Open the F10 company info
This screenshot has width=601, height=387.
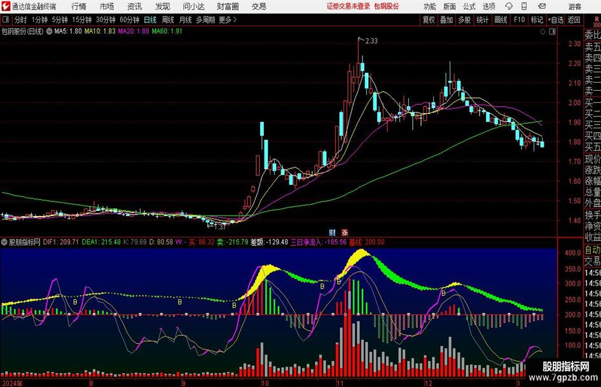[x=520, y=20]
